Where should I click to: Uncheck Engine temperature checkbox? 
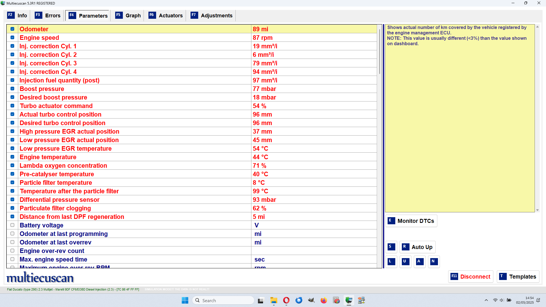pyautogui.click(x=12, y=157)
